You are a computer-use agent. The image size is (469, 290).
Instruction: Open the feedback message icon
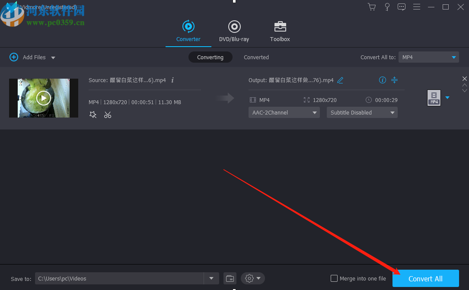coord(402,7)
